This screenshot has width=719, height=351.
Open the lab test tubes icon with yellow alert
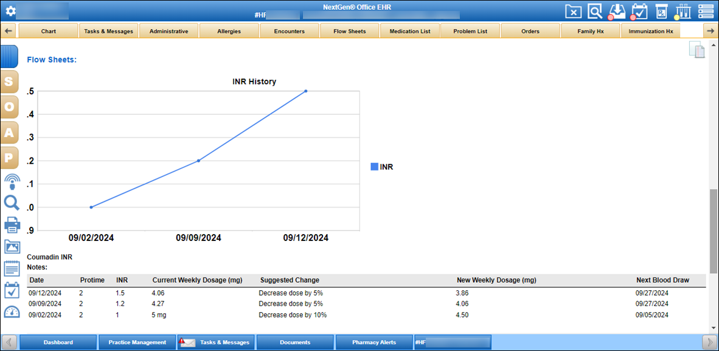(x=683, y=11)
